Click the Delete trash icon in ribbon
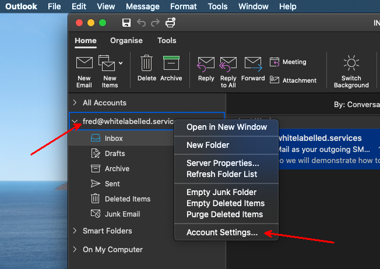380x269 pixels. (147, 63)
